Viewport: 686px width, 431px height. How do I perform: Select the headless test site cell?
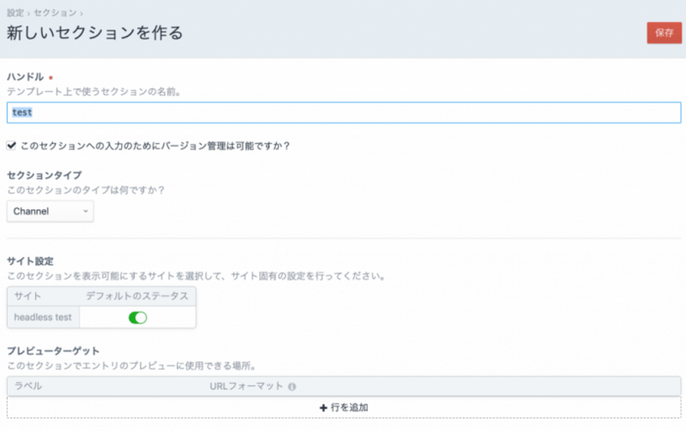coord(43,318)
